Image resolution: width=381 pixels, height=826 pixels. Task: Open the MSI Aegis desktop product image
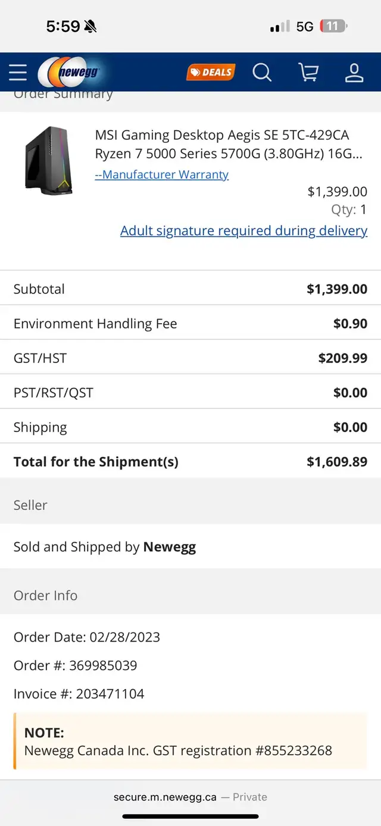tap(49, 160)
